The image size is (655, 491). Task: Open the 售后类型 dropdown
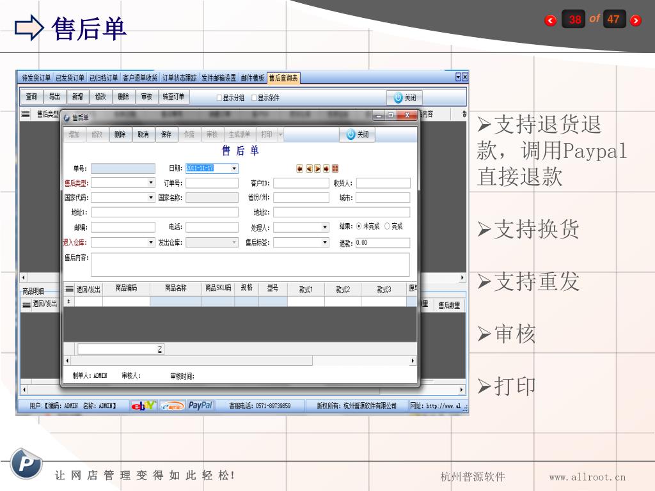151,183
